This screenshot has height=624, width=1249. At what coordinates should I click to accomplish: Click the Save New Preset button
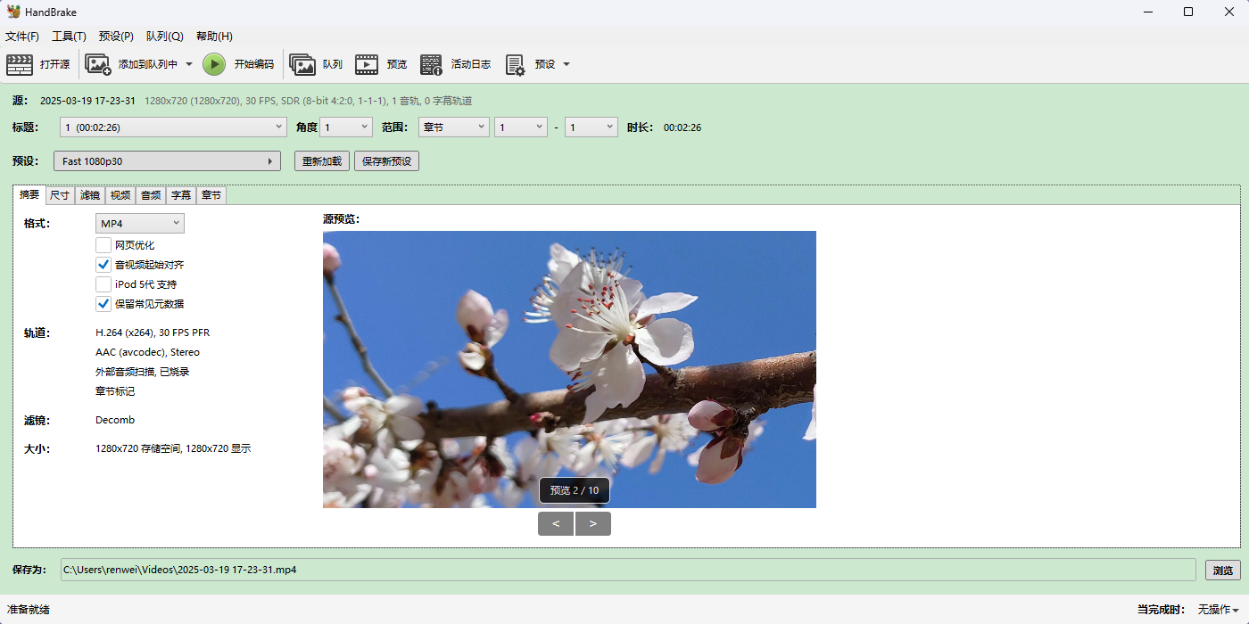[x=386, y=161]
